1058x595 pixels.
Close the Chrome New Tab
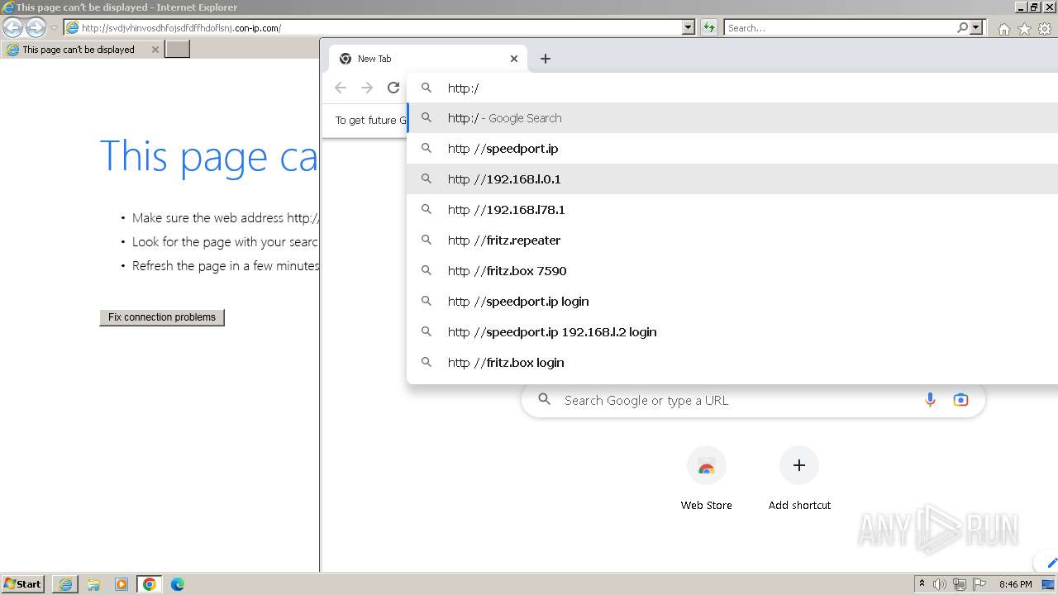514,59
